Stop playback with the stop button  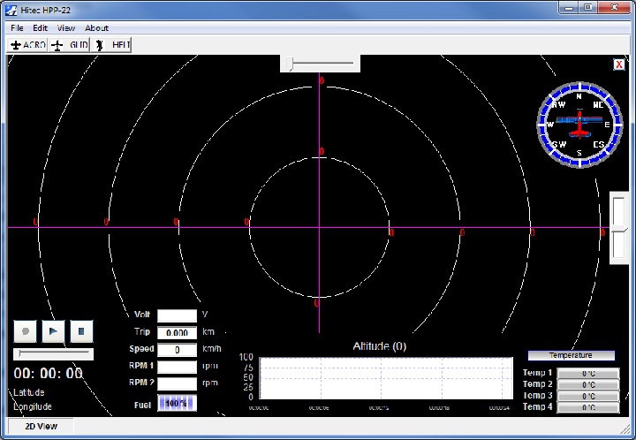pyautogui.click(x=80, y=331)
